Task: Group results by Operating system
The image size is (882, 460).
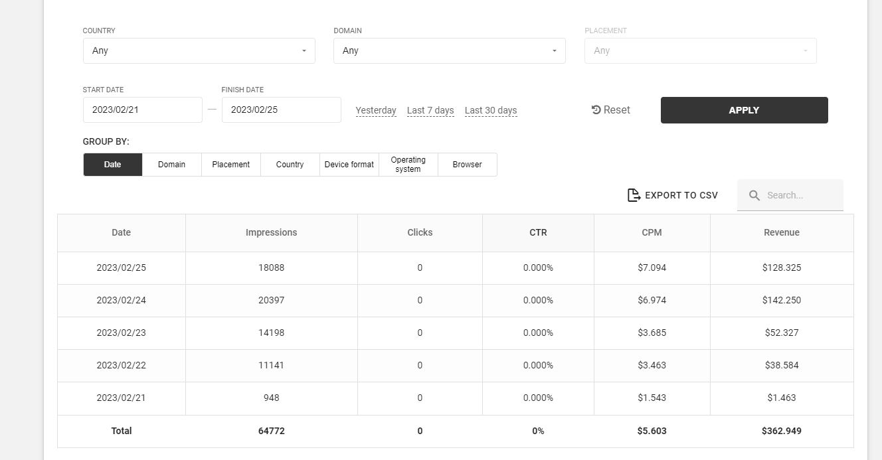Action: click(408, 165)
